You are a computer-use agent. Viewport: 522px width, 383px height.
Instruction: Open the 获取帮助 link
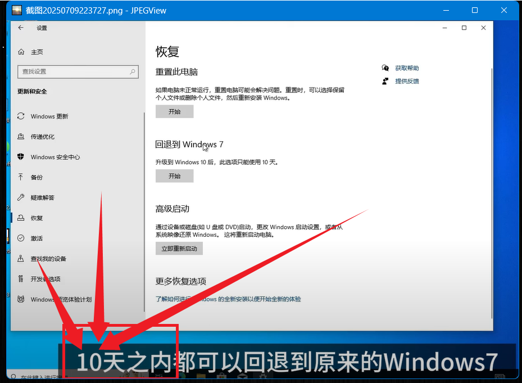407,68
